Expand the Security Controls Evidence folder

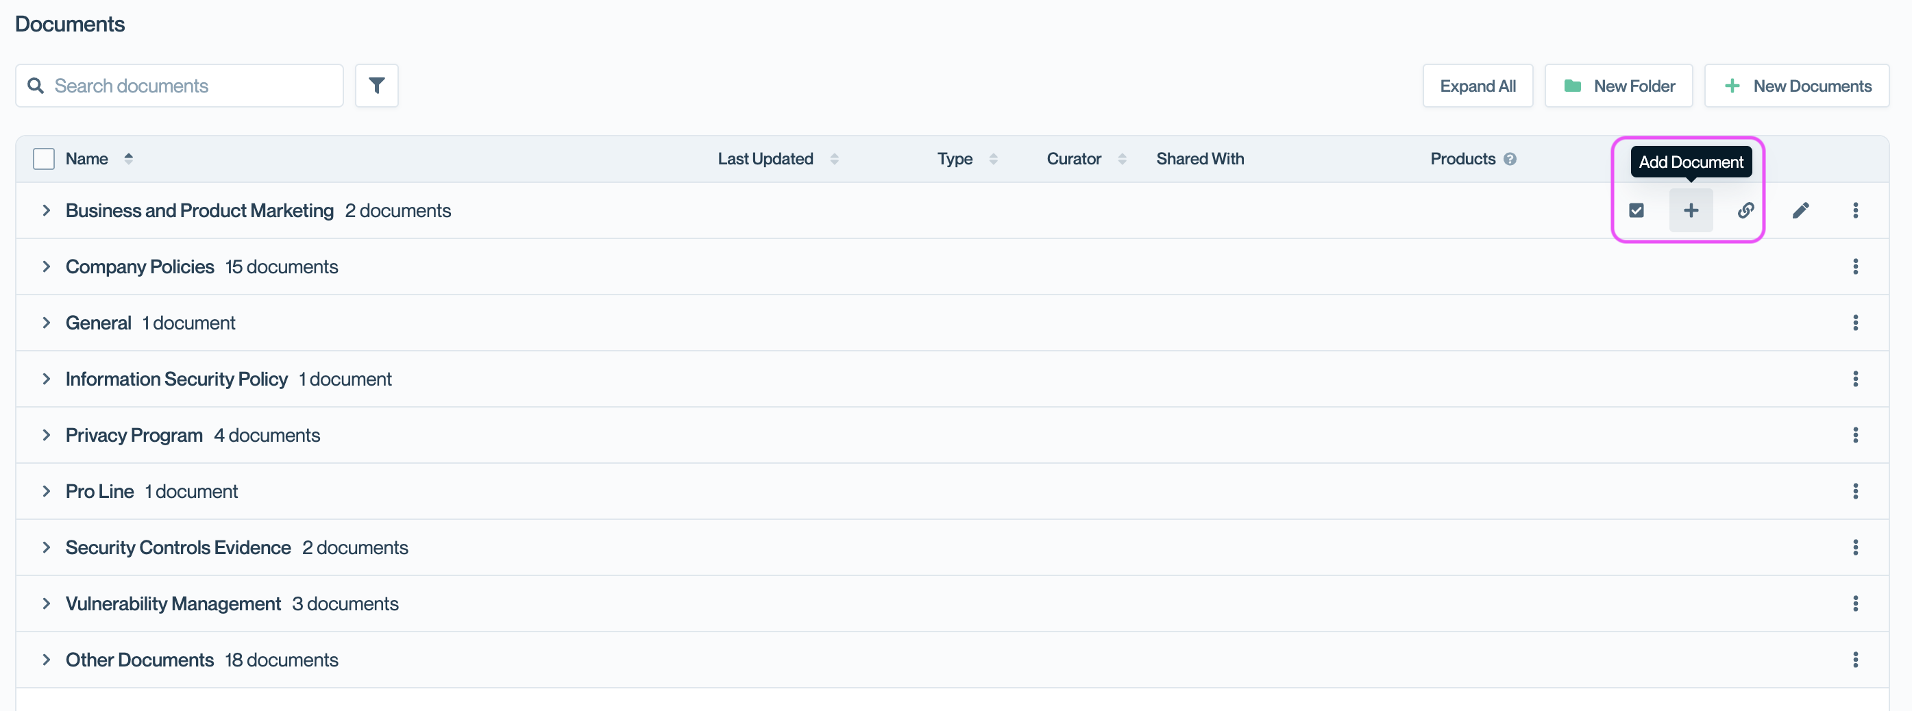pos(46,547)
